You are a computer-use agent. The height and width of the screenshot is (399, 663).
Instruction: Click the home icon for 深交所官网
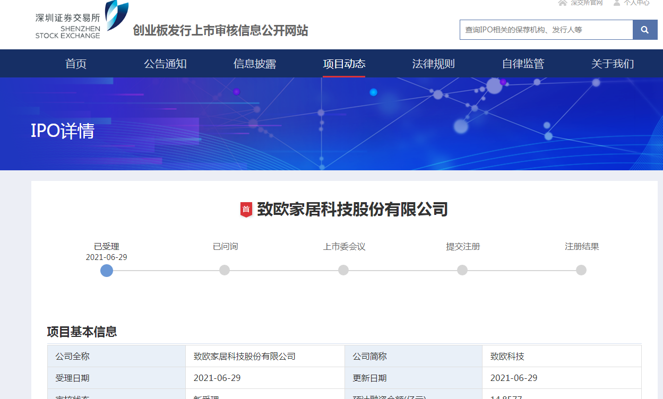click(x=563, y=3)
